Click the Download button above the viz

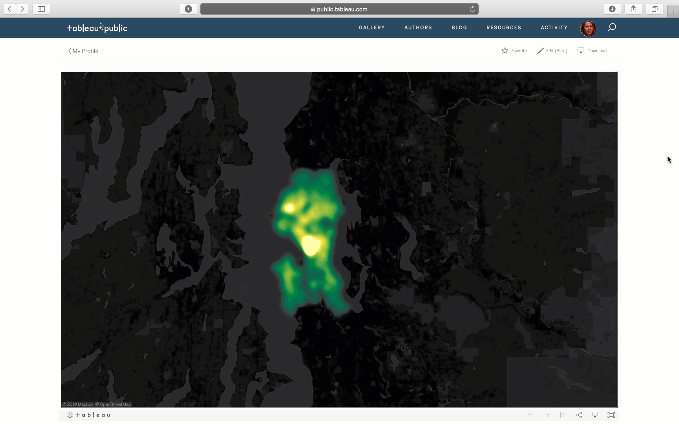[592, 51]
